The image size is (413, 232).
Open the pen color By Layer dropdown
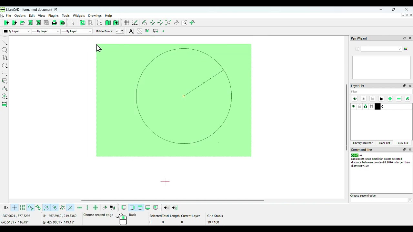17,31
